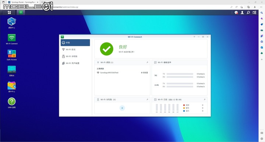Open the Network Center desktop icon
Viewport: 265px width, 142px height.
click(12, 22)
